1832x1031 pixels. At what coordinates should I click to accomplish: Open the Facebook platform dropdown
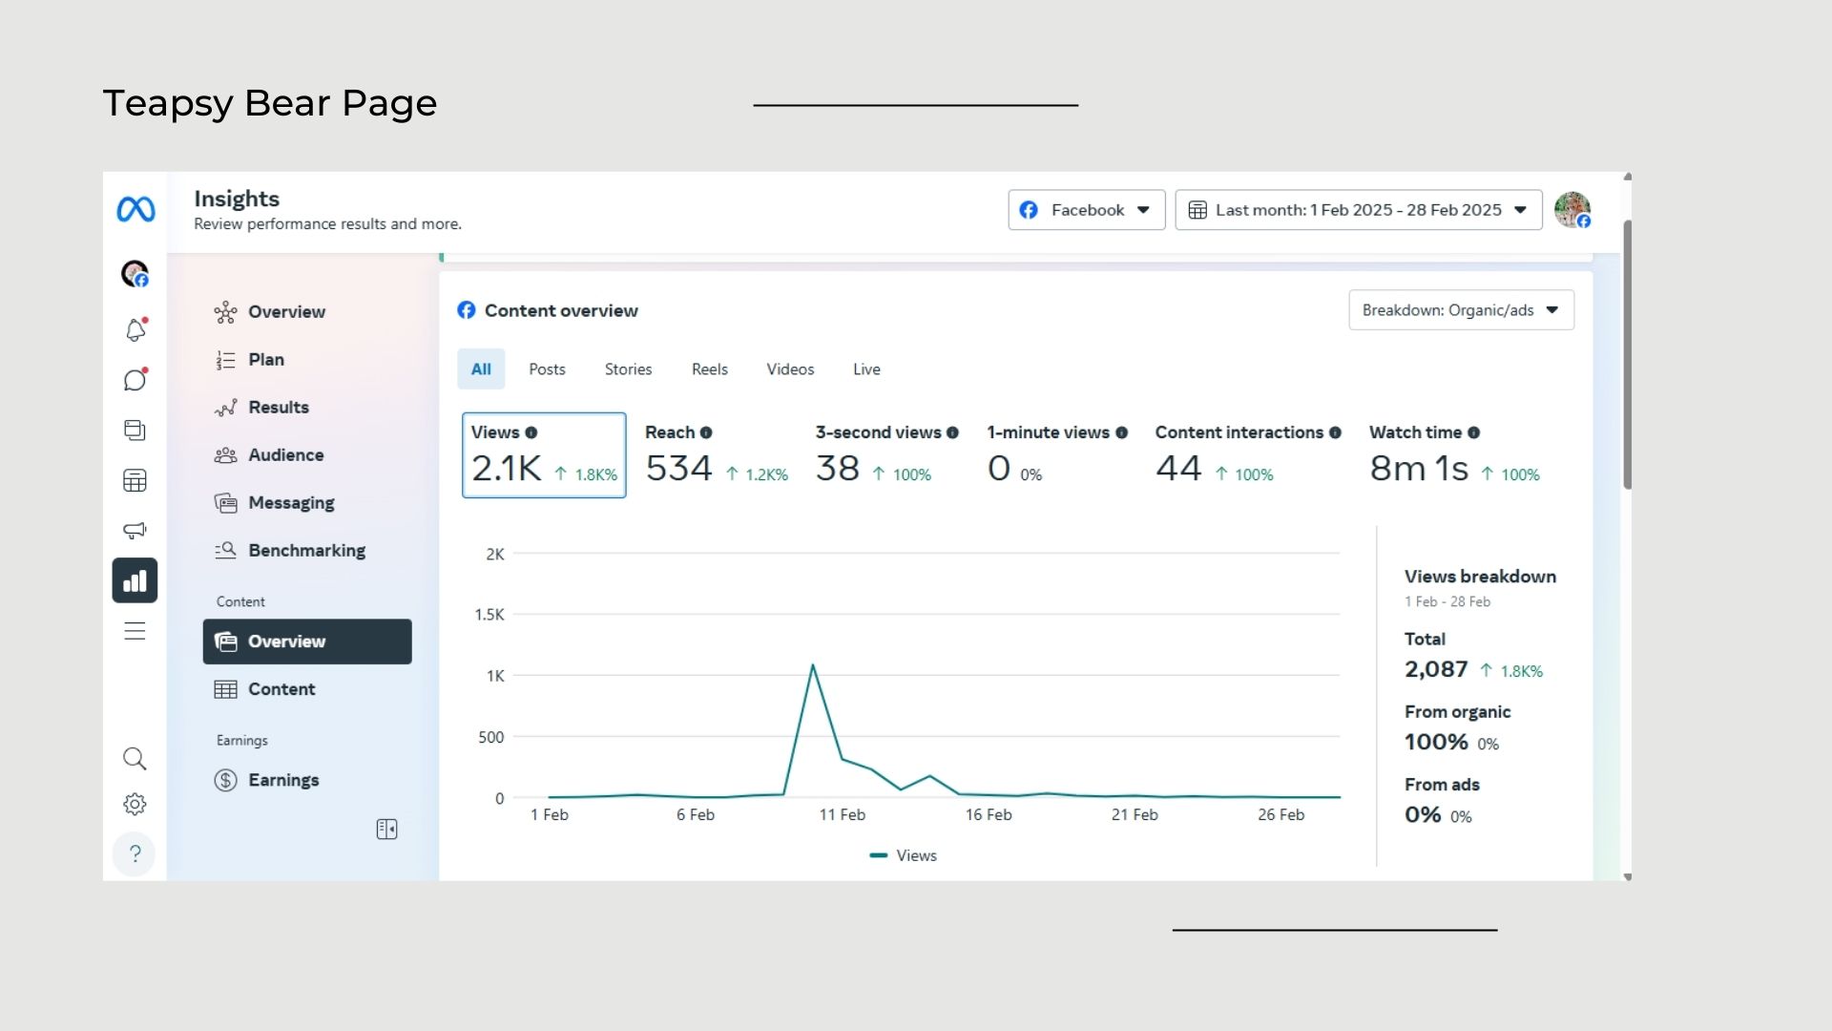[1086, 210]
